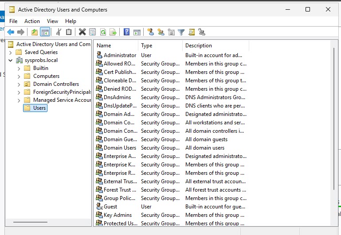Select the Domain Gue... group row
The height and width of the screenshot is (235, 341).
click(x=171, y=139)
